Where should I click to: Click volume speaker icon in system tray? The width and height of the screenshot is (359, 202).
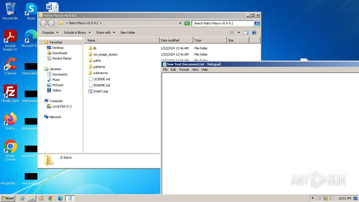pos(319,198)
